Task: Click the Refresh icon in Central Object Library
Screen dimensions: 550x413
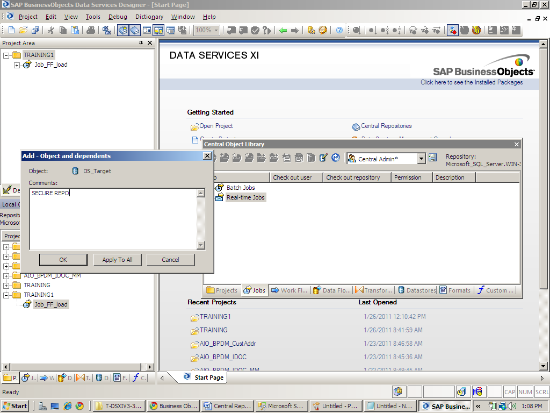Action: click(336, 158)
